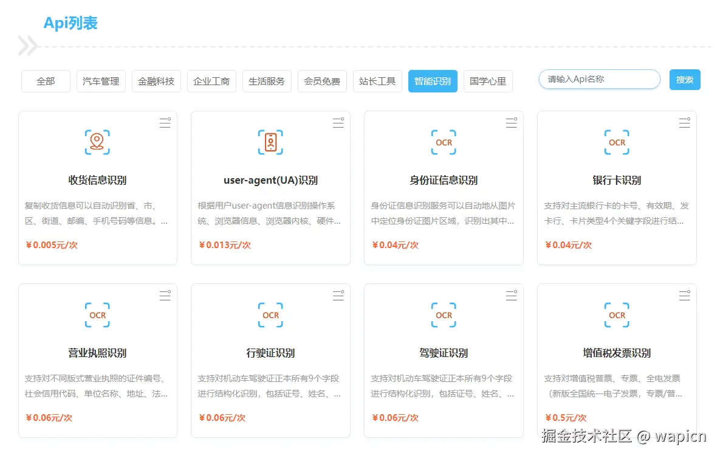Open the 增值税发票识别 API details
The image size is (720, 458).
click(x=617, y=353)
